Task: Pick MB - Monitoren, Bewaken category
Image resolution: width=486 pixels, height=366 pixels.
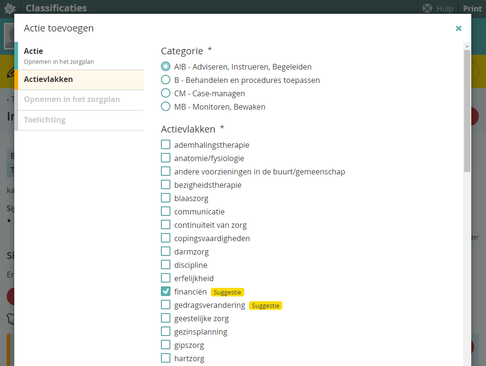Action: click(x=166, y=107)
